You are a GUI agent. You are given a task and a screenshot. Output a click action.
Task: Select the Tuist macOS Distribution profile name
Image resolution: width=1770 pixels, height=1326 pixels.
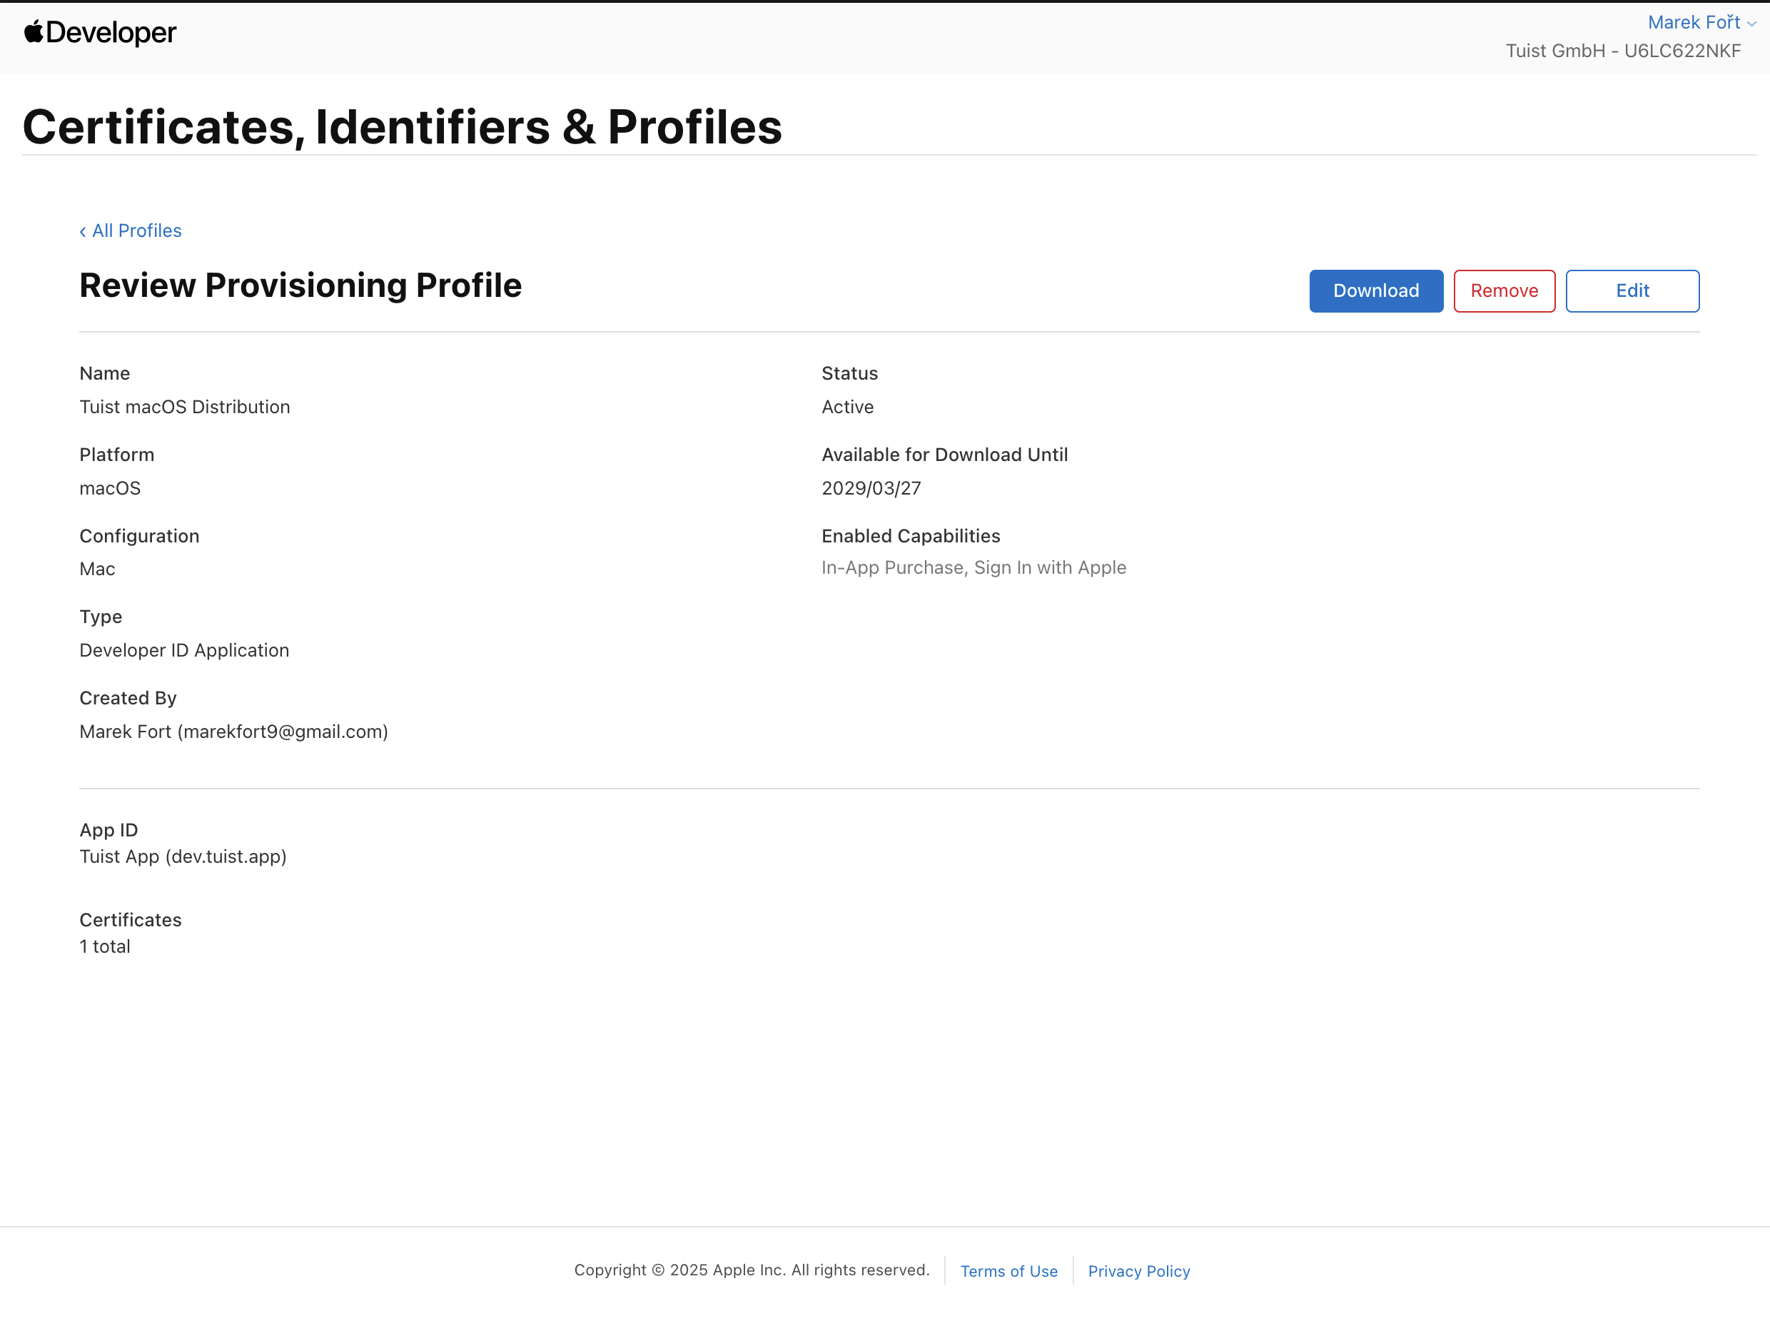coord(185,407)
